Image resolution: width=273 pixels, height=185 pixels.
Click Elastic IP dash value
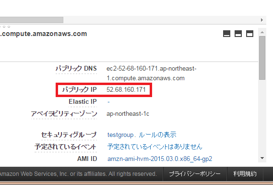click(x=108, y=102)
